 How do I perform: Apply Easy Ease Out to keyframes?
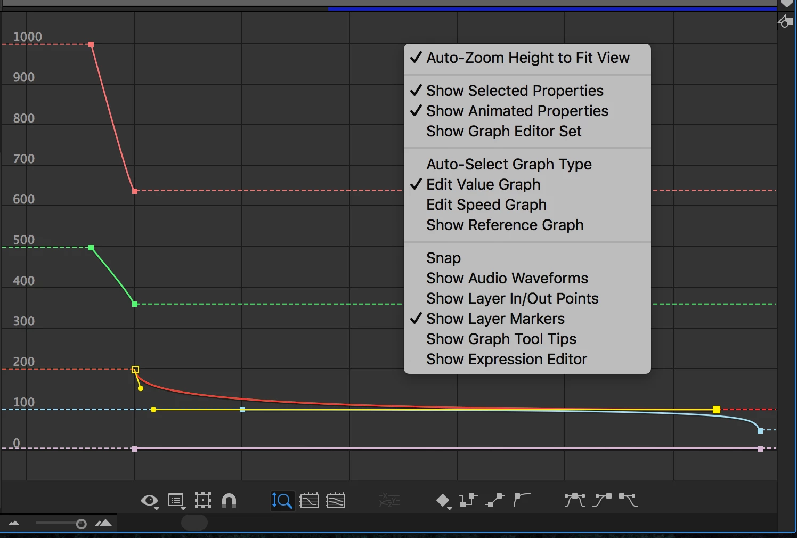[x=629, y=500]
